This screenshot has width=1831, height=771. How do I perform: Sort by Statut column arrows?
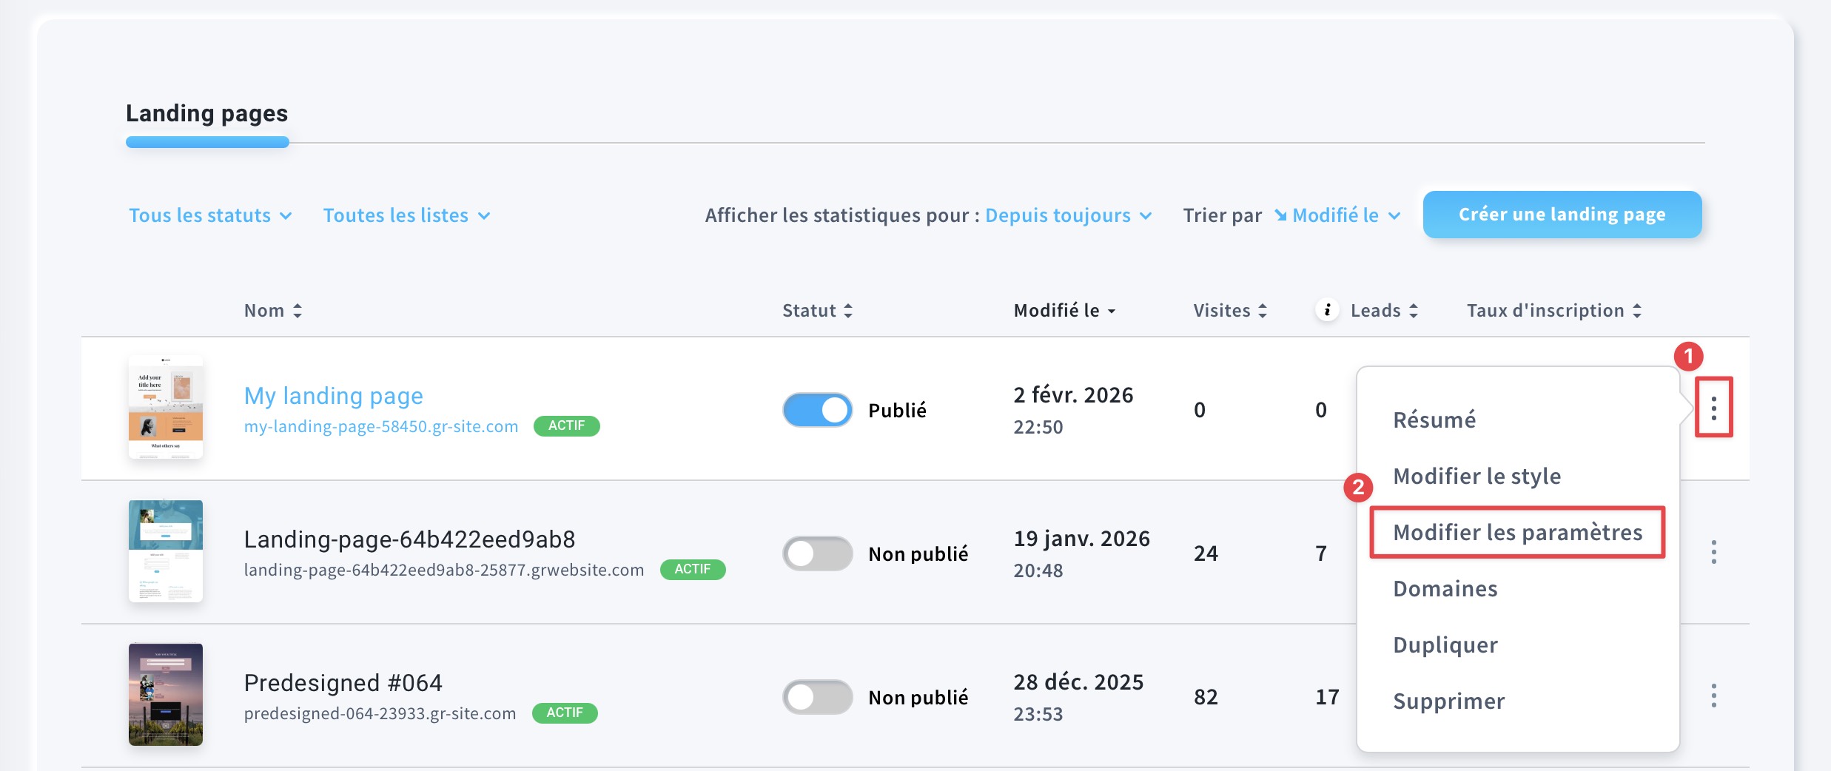pos(848,311)
